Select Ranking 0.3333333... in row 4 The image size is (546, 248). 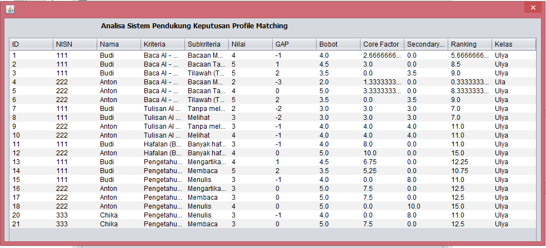(x=470, y=82)
